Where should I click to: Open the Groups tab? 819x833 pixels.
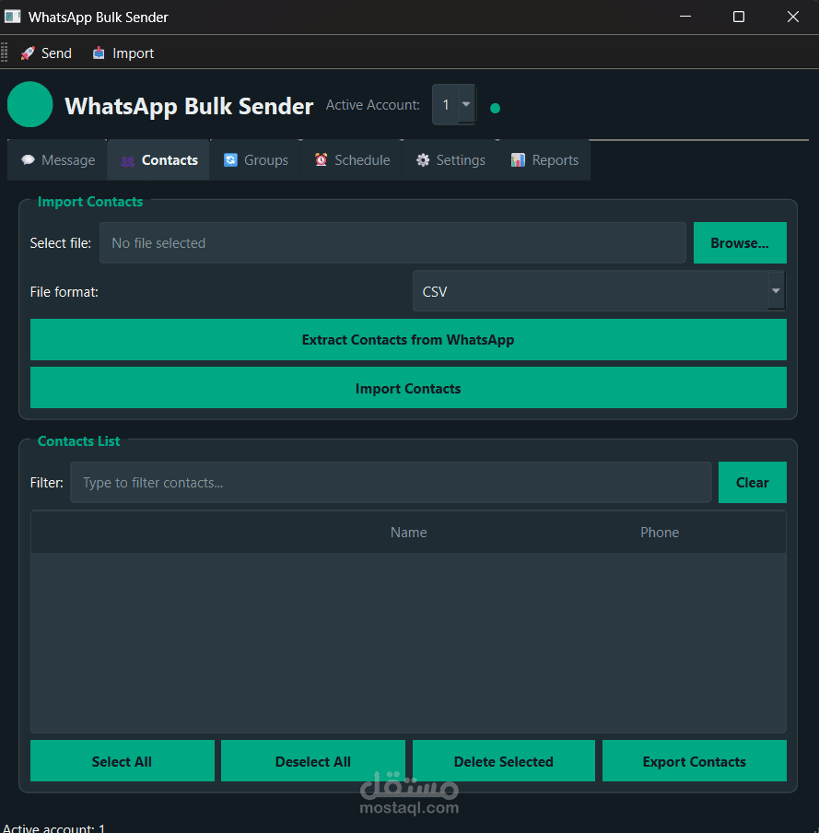[x=255, y=160]
